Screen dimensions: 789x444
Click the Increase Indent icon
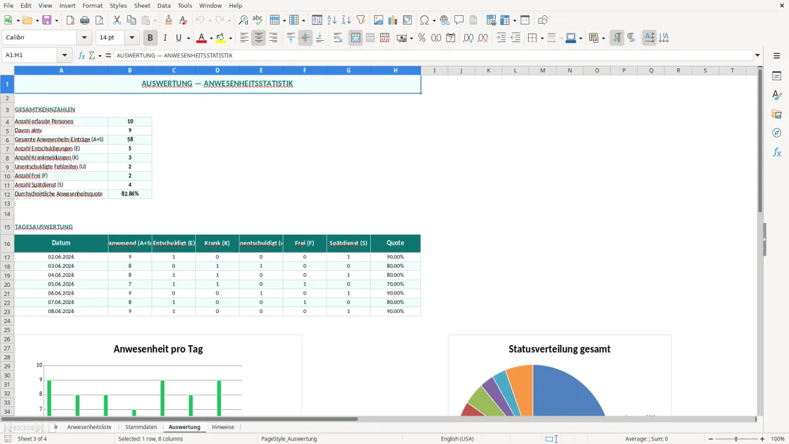tap(501, 38)
